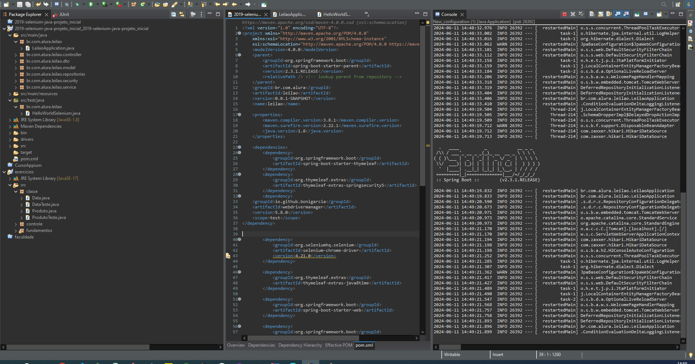Viewport: 695px width, 364px height.
Task: Click Remove Launch X icon in Console
Action: pyautogui.click(x=573, y=14)
